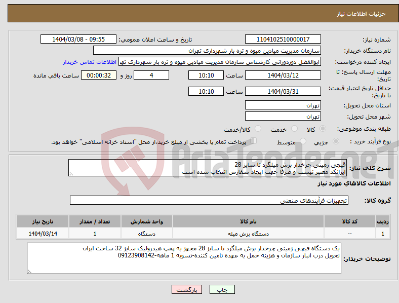Screen dimensions: 399x303
Task: Select the کالا/خدمت radio button
Action: (258, 129)
